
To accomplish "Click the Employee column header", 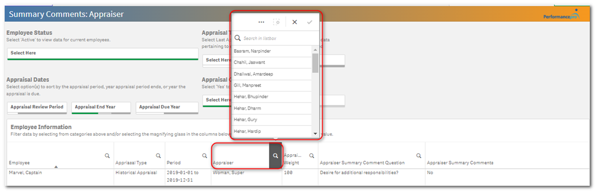I will coord(19,162).
